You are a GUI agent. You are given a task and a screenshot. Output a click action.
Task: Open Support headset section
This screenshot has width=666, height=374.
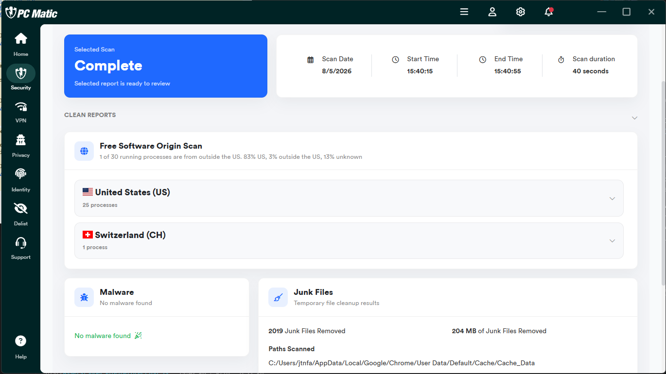pos(21,248)
